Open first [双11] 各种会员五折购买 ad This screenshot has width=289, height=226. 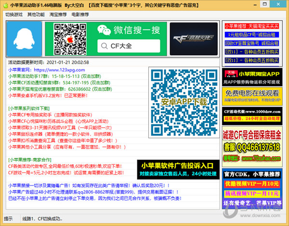coord(252,52)
